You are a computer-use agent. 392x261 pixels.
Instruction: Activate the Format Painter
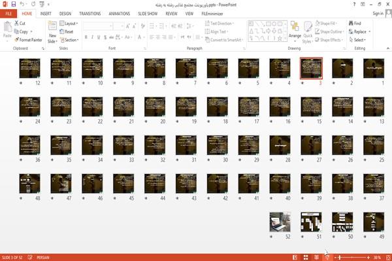[x=28, y=40]
